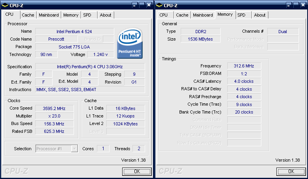Screen dimensions: 308x179
Task: Click the CPU-Z title icon in right window
Action: coord(159,5)
